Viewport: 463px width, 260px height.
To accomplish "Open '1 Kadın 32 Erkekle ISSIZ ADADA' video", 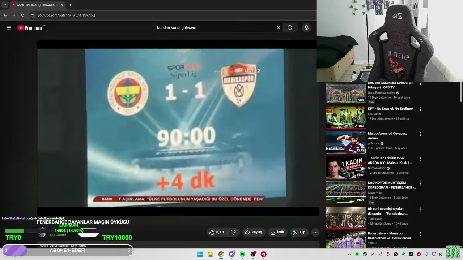I will (390, 160).
